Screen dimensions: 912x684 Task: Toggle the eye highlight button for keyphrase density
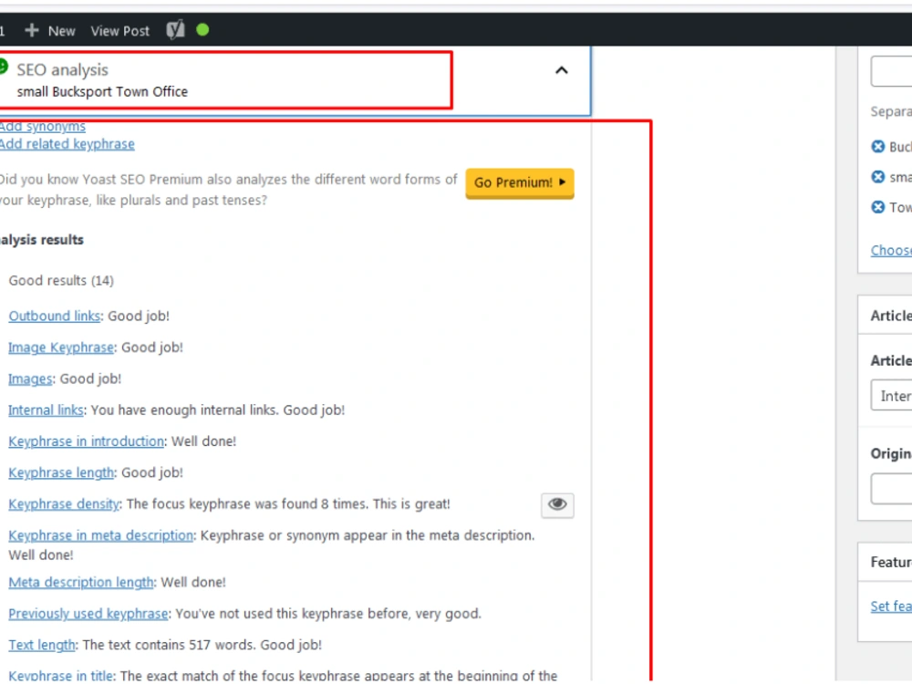557,505
